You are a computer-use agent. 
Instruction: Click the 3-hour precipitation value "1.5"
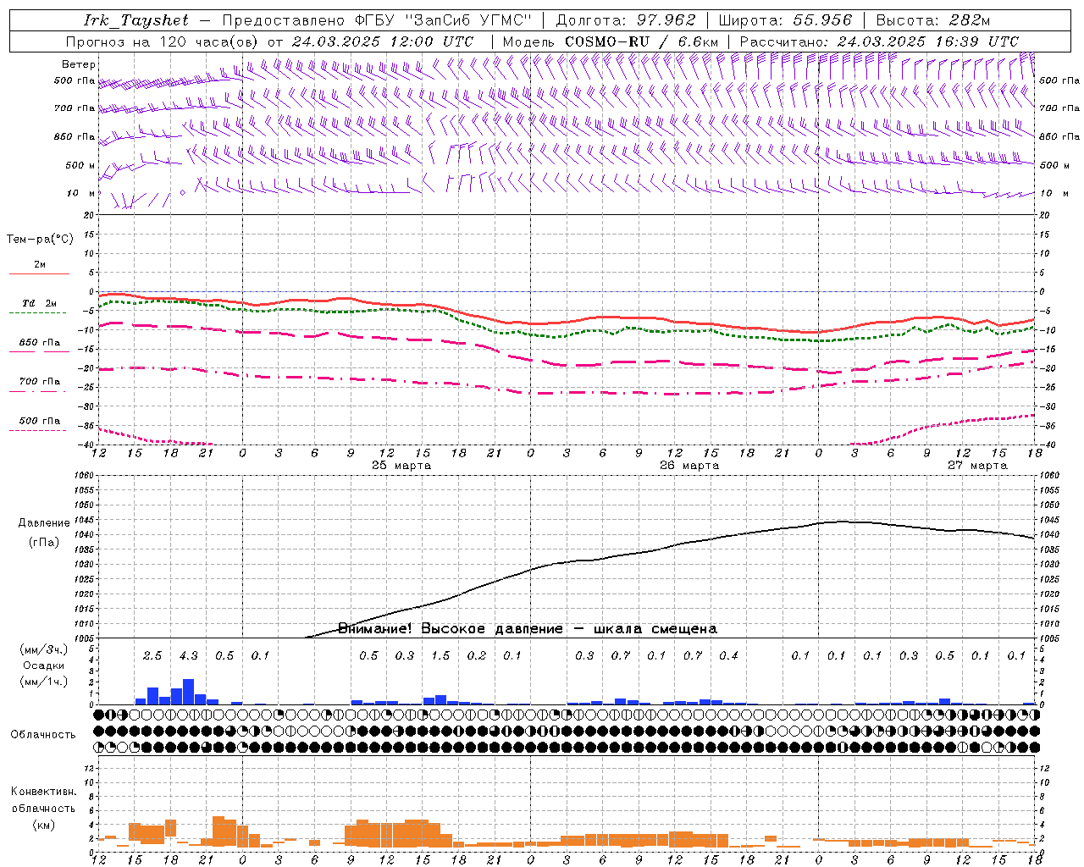click(x=440, y=655)
